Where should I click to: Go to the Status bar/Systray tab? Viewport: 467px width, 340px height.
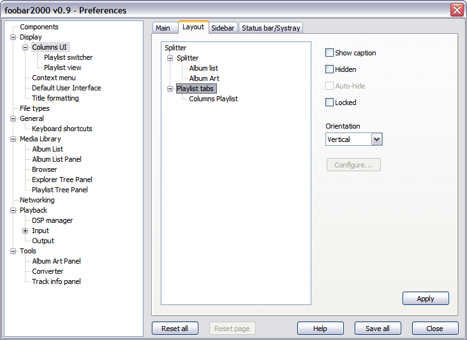[271, 28]
